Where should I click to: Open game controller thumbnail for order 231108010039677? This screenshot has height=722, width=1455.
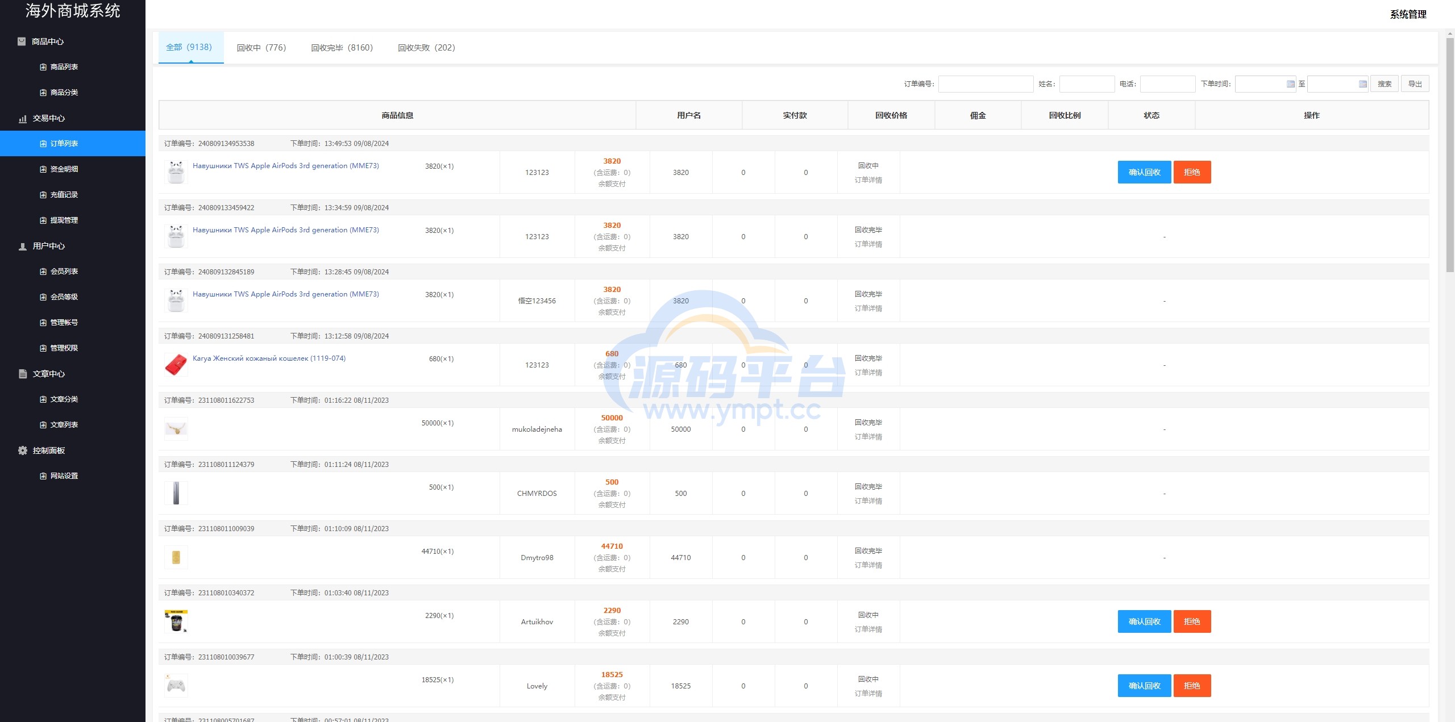click(x=176, y=686)
